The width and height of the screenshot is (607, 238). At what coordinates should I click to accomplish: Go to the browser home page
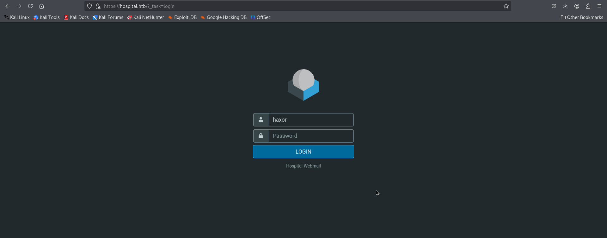click(41, 6)
